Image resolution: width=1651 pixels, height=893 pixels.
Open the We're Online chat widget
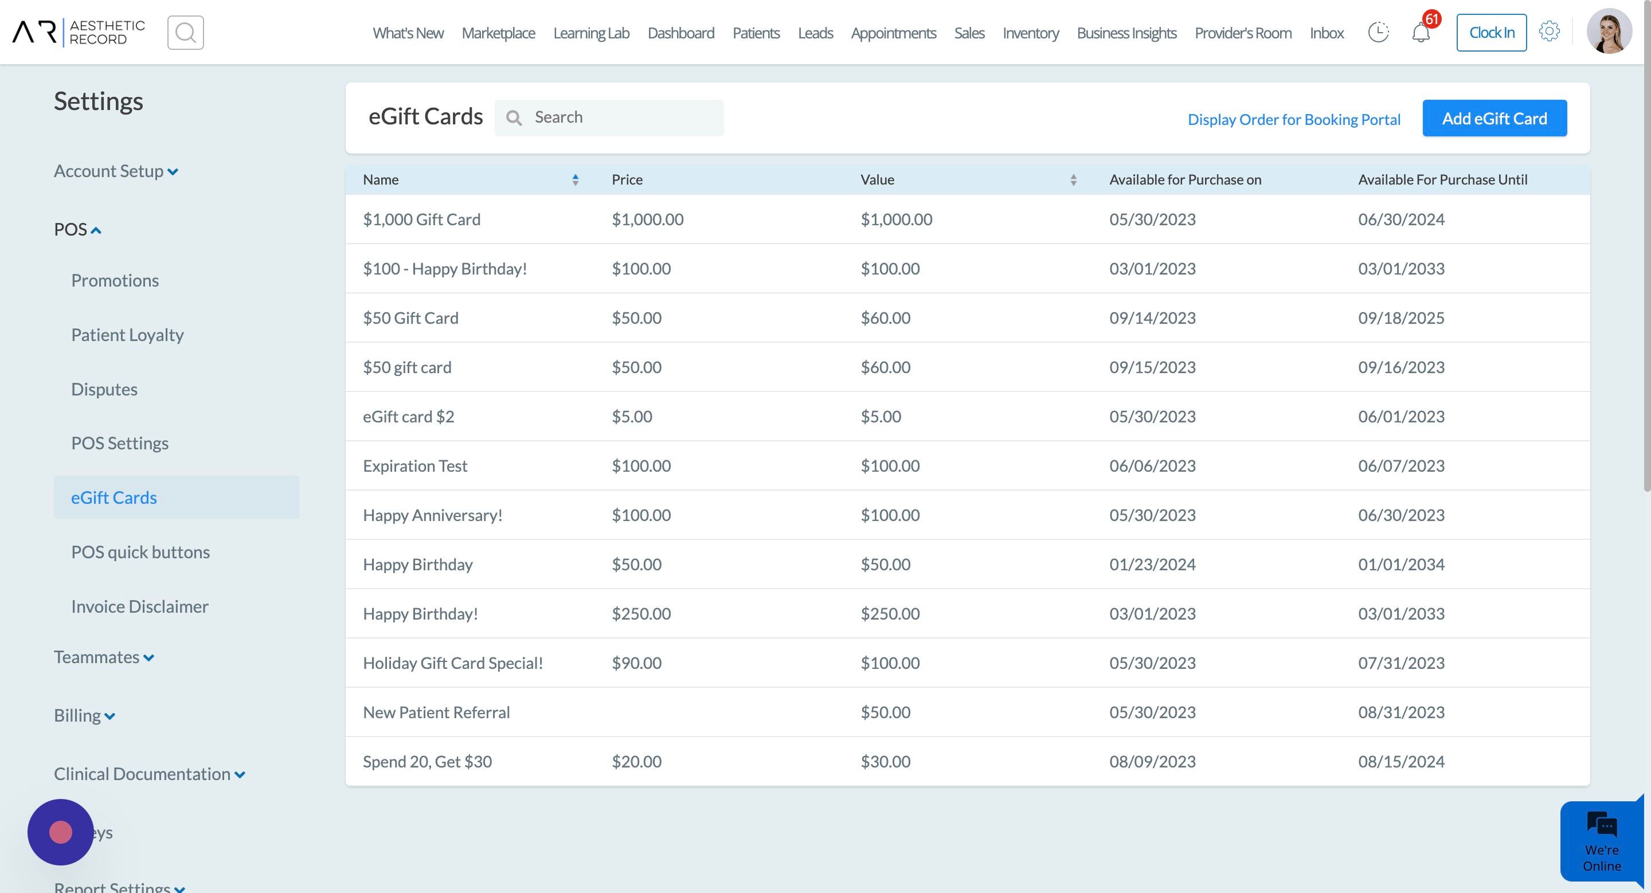pos(1602,841)
